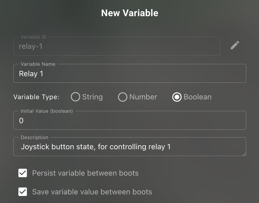Select the String radio button
The image size is (259, 203).
(75, 97)
